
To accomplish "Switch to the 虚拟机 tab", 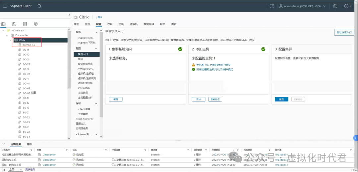I will 134,24.
